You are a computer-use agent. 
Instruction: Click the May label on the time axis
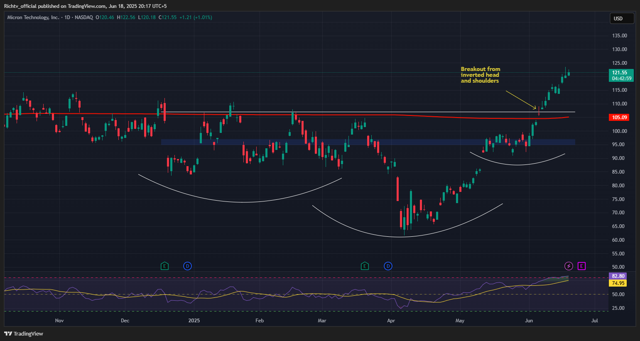point(460,321)
